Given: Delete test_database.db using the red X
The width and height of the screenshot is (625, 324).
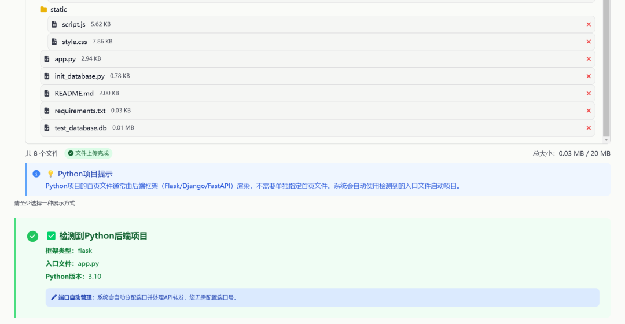Looking at the screenshot, I should coord(589,128).
